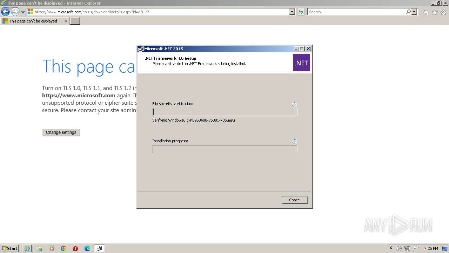Image resolution: width=449 pixels, height=253 pixels.
Task: Click the magnifier search icon
Action: [x=408, y=12]
